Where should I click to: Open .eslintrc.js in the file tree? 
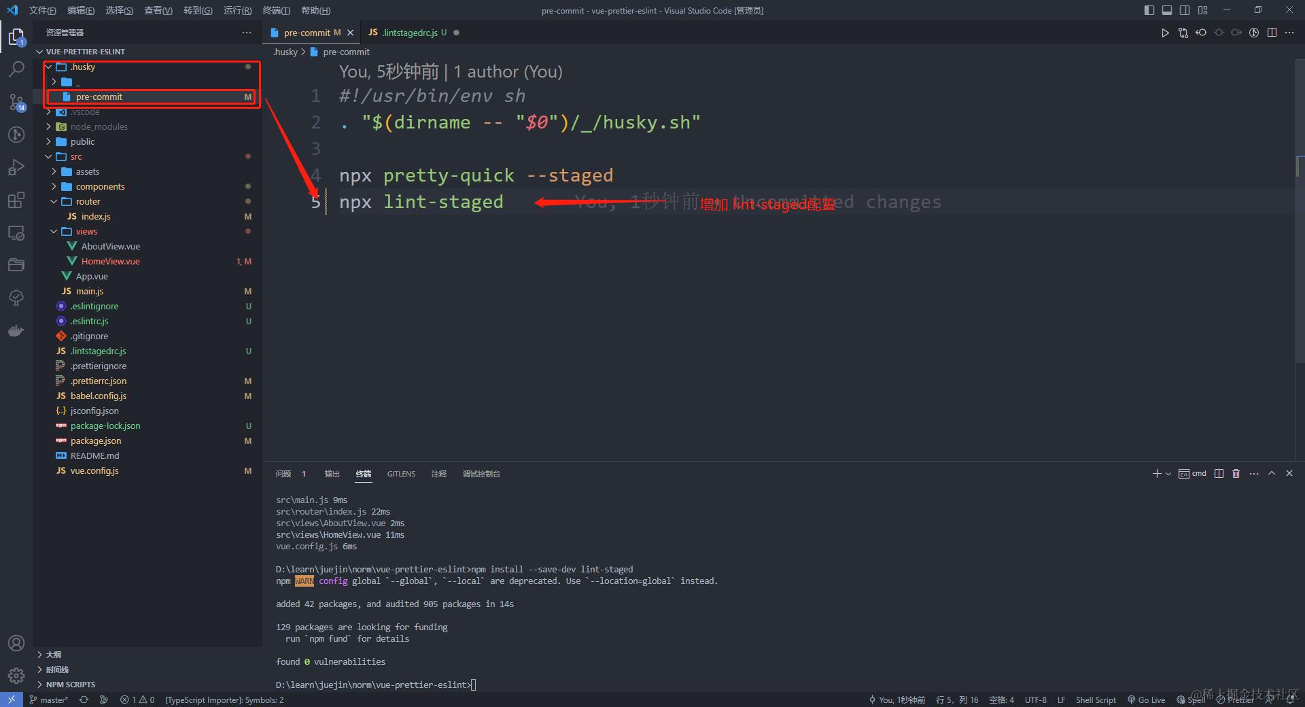point(89,321)
